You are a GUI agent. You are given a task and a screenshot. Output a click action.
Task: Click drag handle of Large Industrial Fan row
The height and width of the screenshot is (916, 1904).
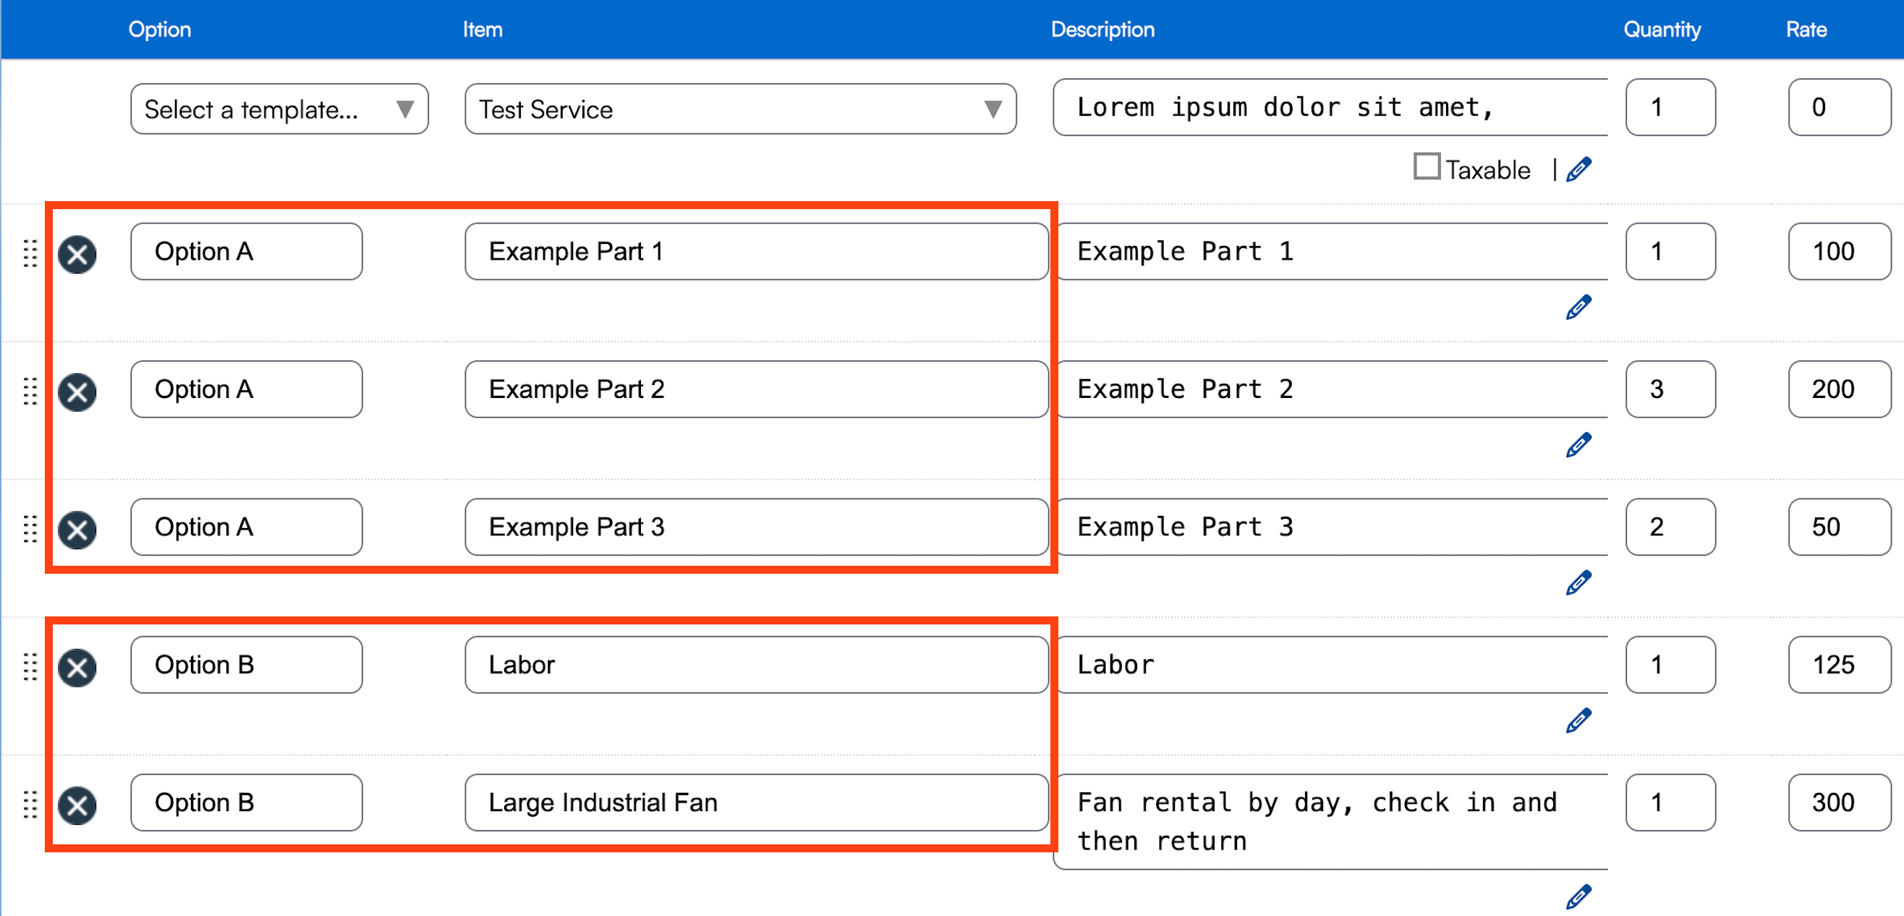30,805
